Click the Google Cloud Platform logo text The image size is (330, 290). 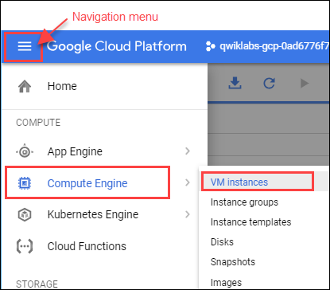coord(117,46)
